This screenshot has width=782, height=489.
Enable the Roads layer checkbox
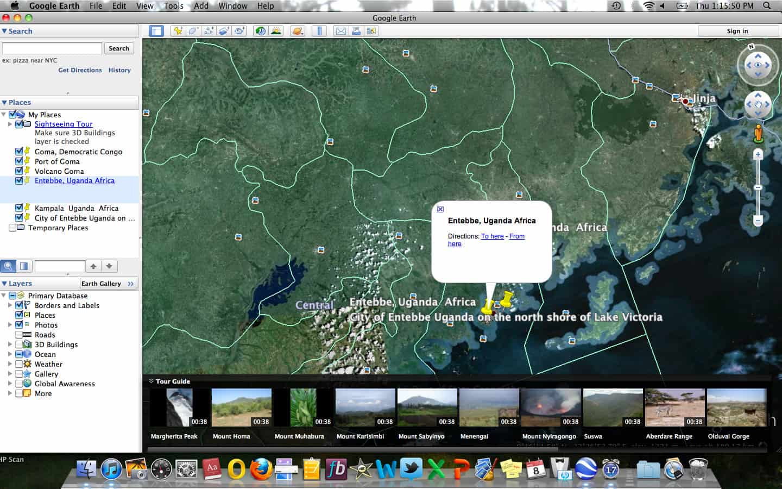[19, 335]
